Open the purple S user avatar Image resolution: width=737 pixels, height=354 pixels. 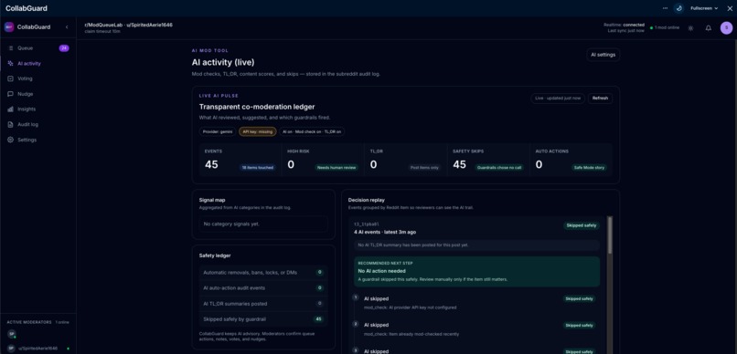[726, 28]
